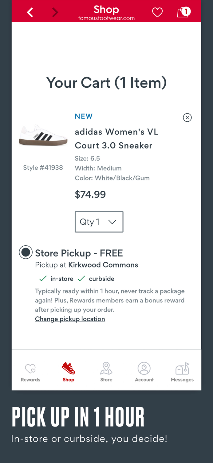Select the adidas Women's VL Court product name

116,138
